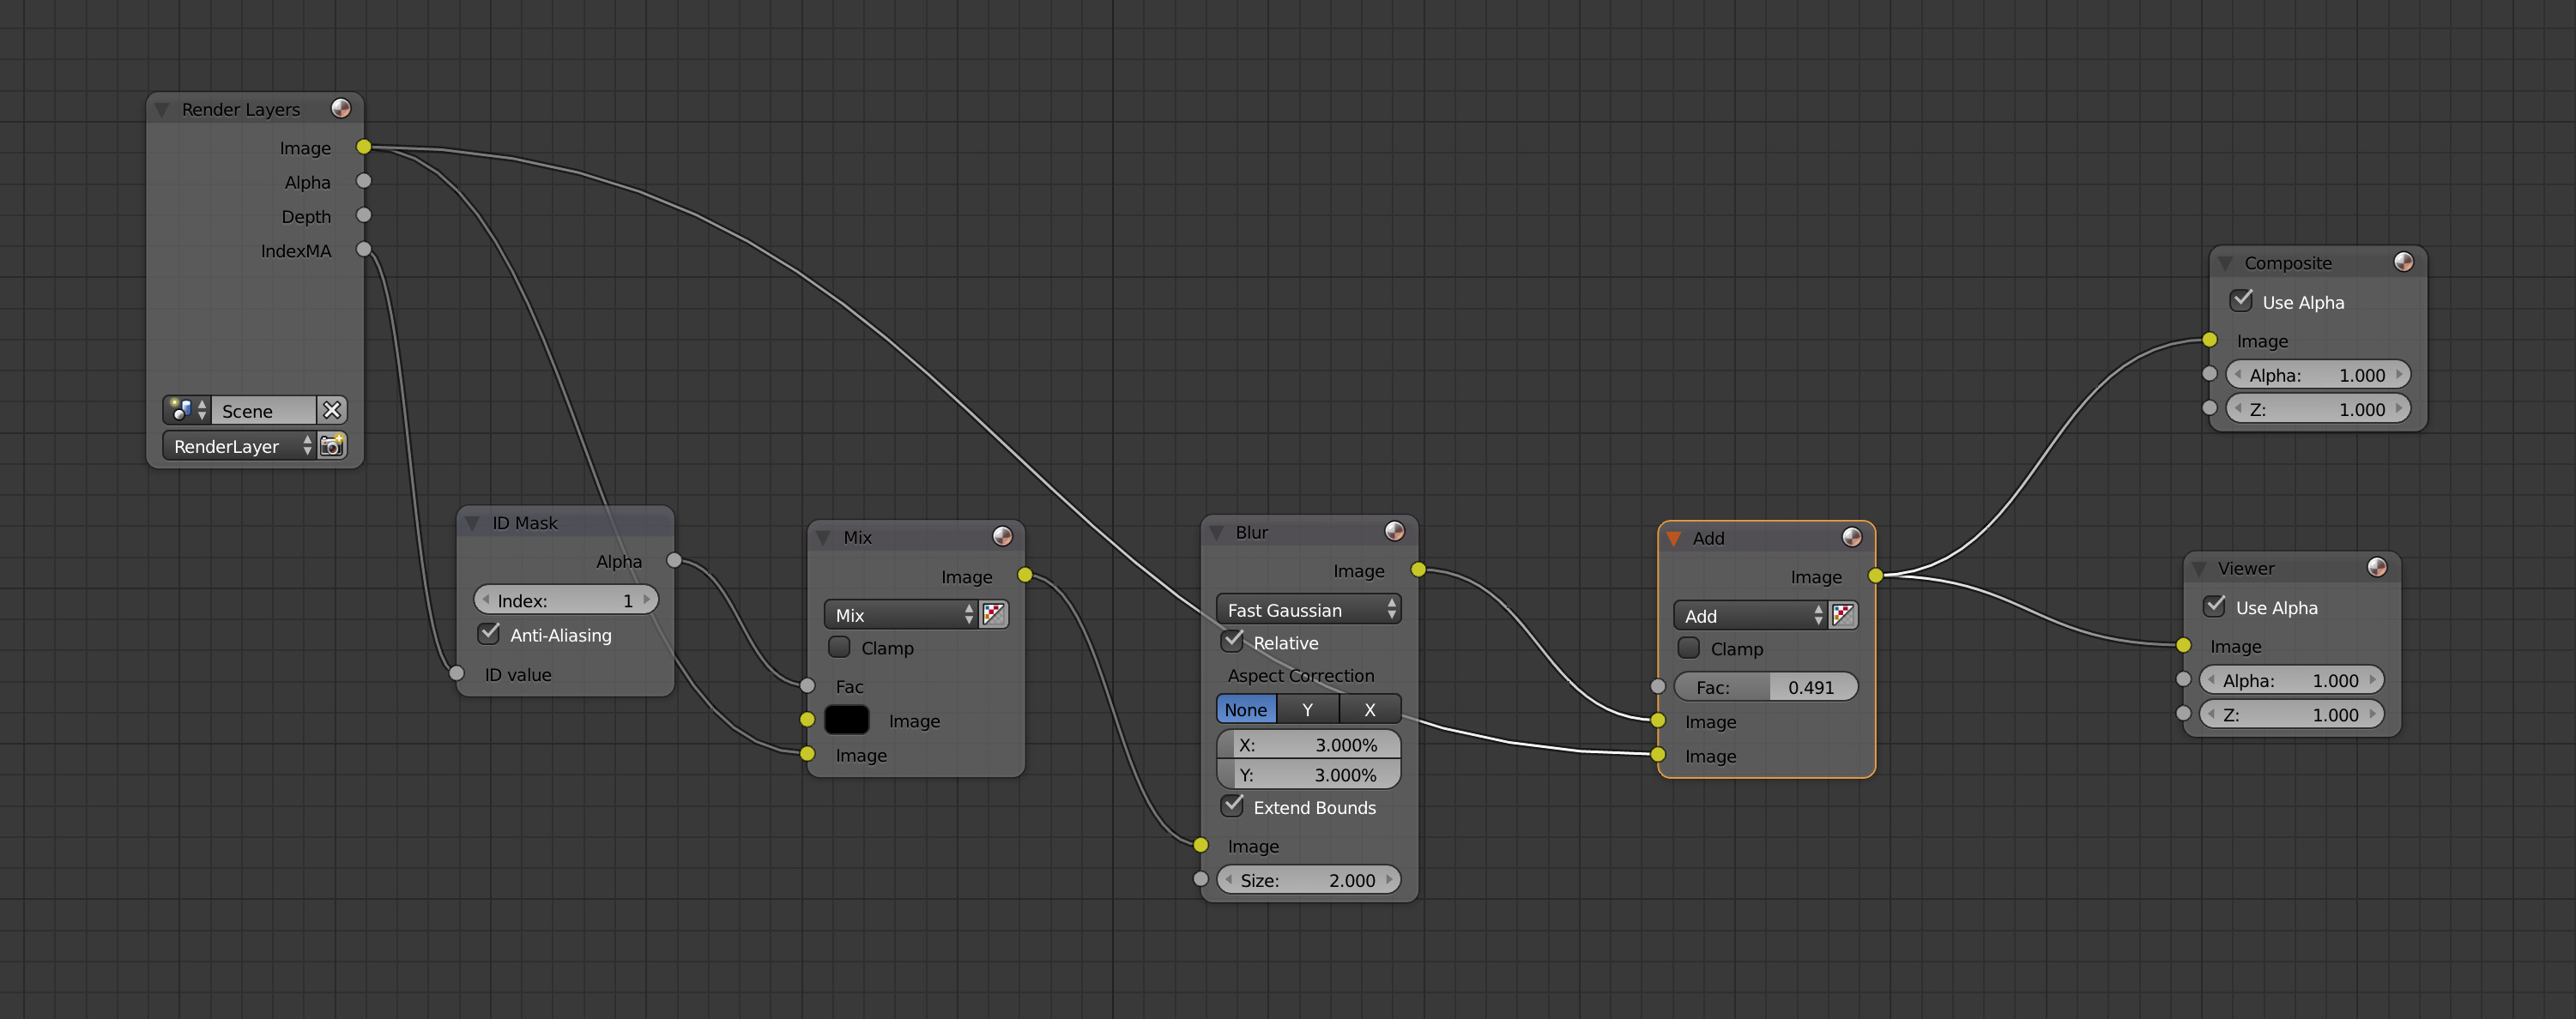
Task: Click the include-alpha icon on Add node
Action: click(1843, 615)
